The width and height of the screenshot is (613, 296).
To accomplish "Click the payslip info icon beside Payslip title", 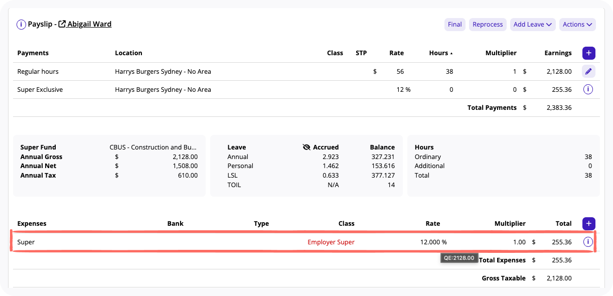I will point(21,24).
